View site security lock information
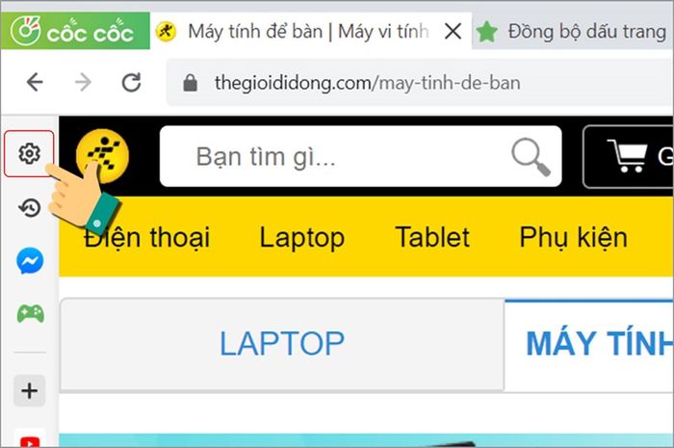The height and width of the screenshot is (448, 674). coord(190,83)
